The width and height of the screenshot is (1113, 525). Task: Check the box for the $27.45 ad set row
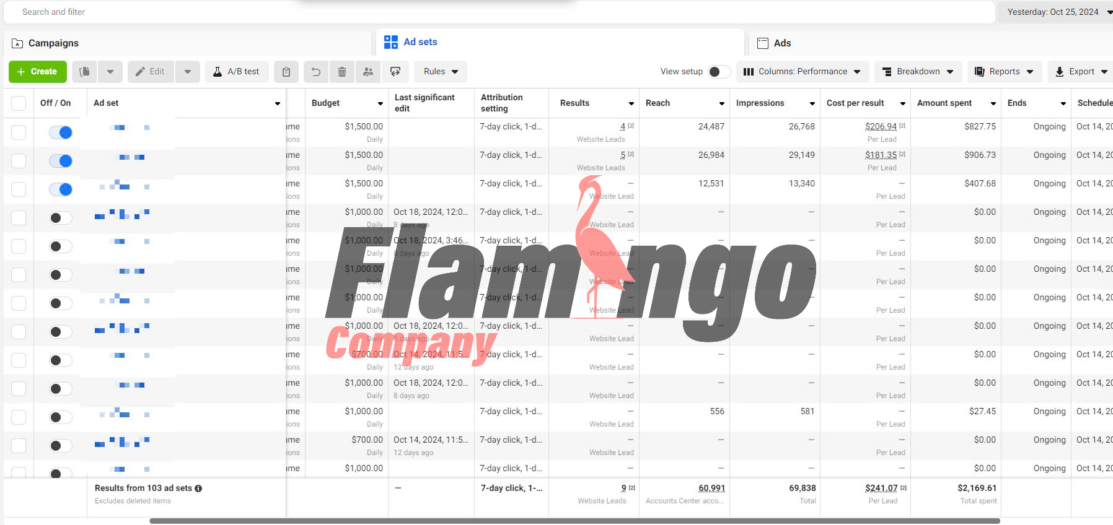pyautogui.click(x=19, y=417)
